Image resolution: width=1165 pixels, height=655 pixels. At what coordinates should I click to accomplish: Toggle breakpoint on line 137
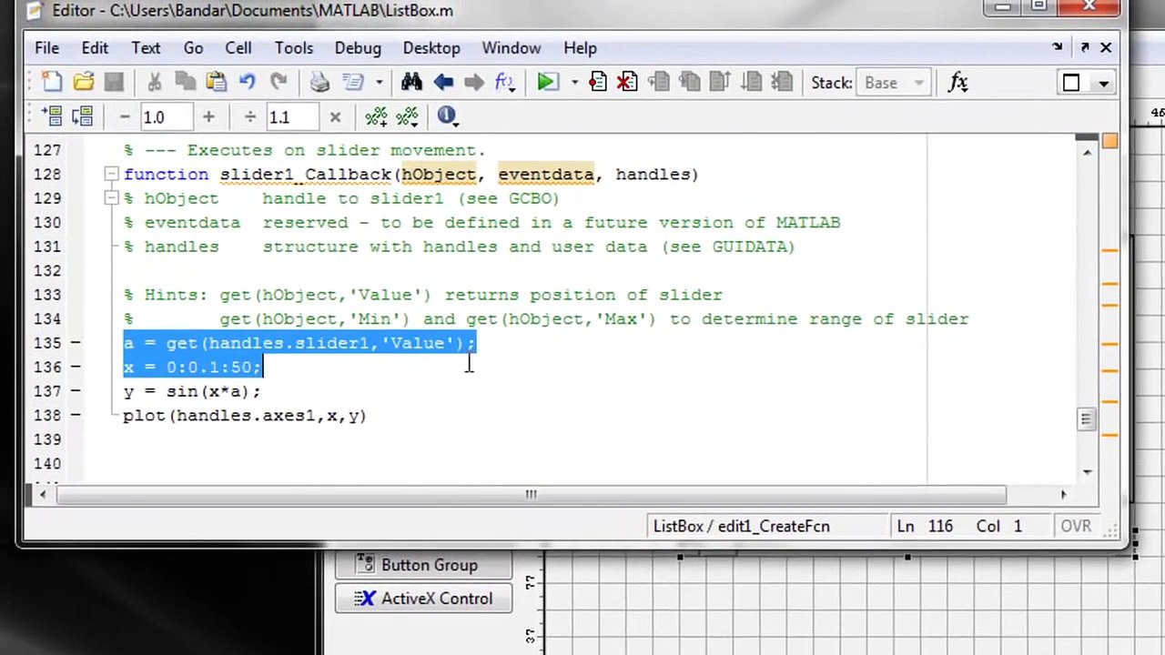[x=76, y=391]
